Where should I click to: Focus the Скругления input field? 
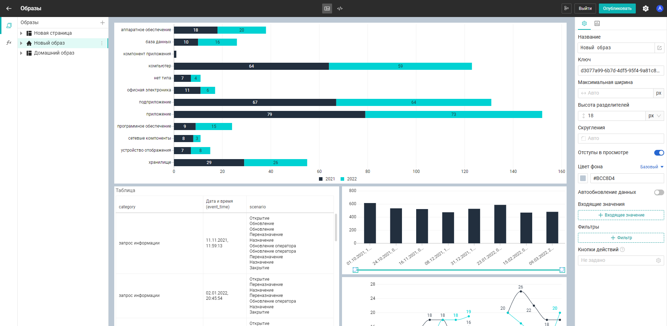pyautogui.click(x=621, y=139)
